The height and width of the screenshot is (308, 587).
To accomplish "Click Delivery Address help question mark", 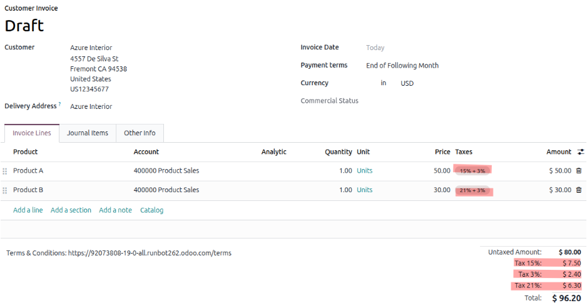I will pyautogui.click(x=60, y=105).
